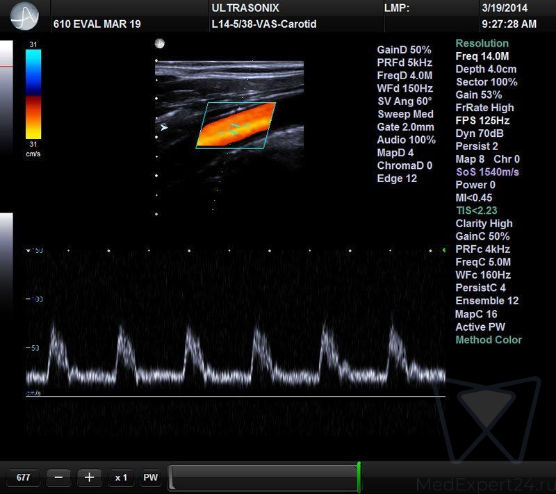556x494 pixels.
Task: Click the Ultrasonix logo icon
Action: 24,15
